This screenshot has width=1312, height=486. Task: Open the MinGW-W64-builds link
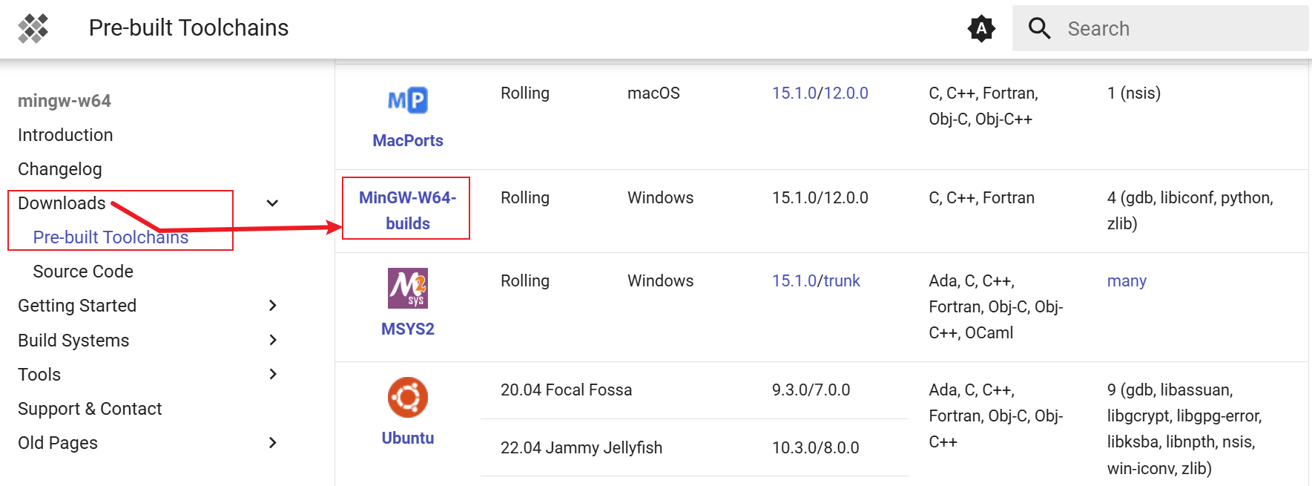tap(408, 211)
